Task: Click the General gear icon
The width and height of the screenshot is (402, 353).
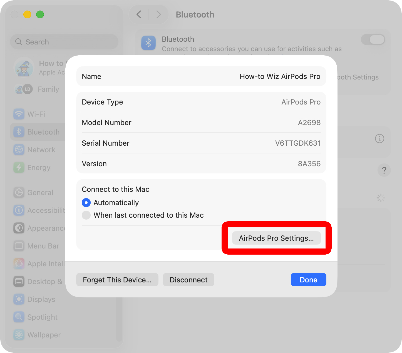Action: click(19, 192)
